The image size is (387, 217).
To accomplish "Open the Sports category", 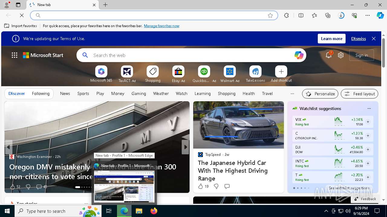I will tap(83, 94).
